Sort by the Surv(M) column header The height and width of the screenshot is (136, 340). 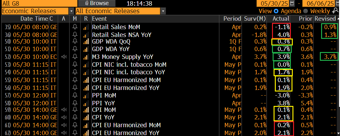point(254,19)
